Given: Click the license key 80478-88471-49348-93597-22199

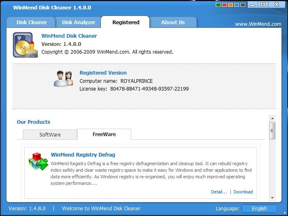Looking at the screenshot, I should pyautogui.click(x=149, y=89).
